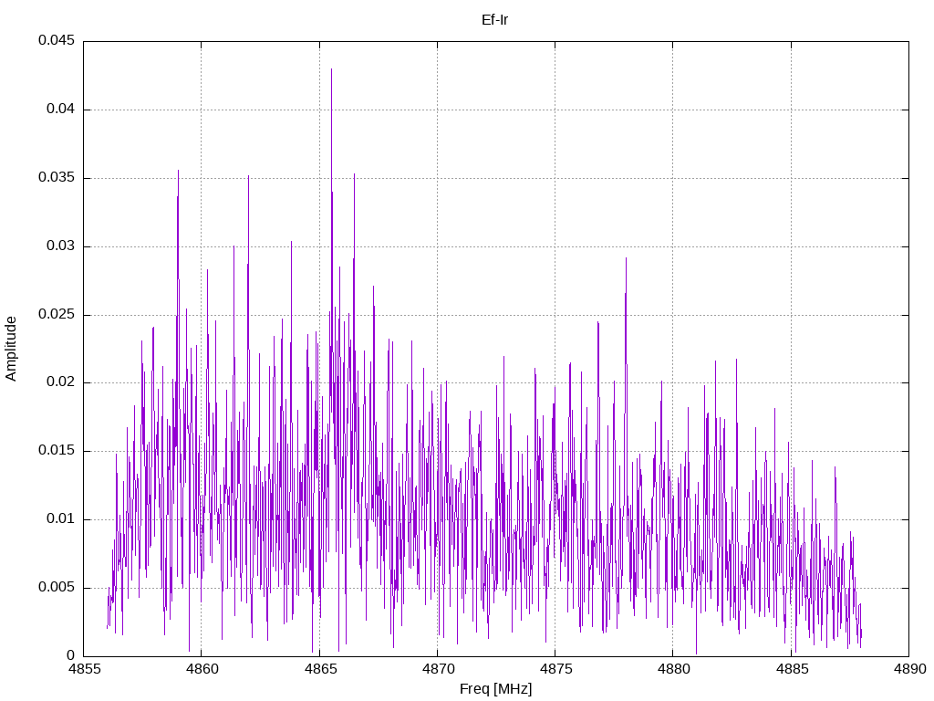
Task: Click the y-axis tick label 0.045
Action: tap(57, 40)
